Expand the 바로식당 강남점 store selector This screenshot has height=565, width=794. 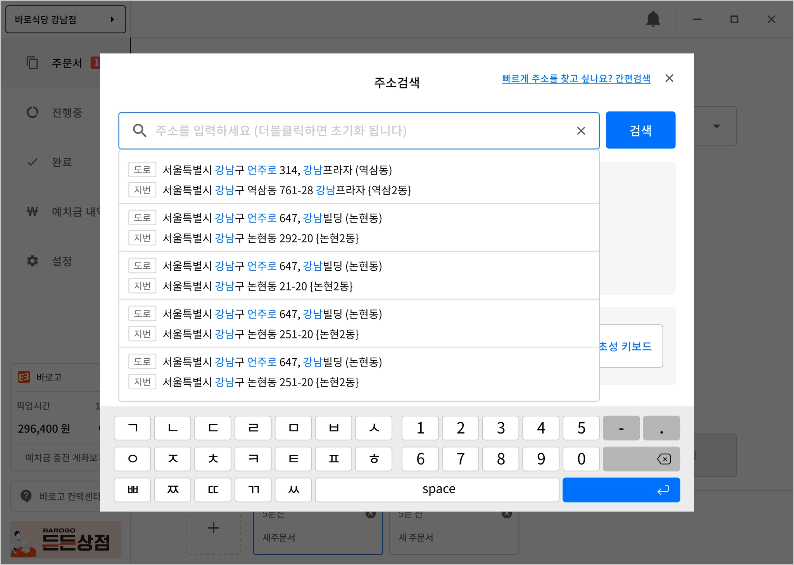pyautogui.click(x=66, y=19)
